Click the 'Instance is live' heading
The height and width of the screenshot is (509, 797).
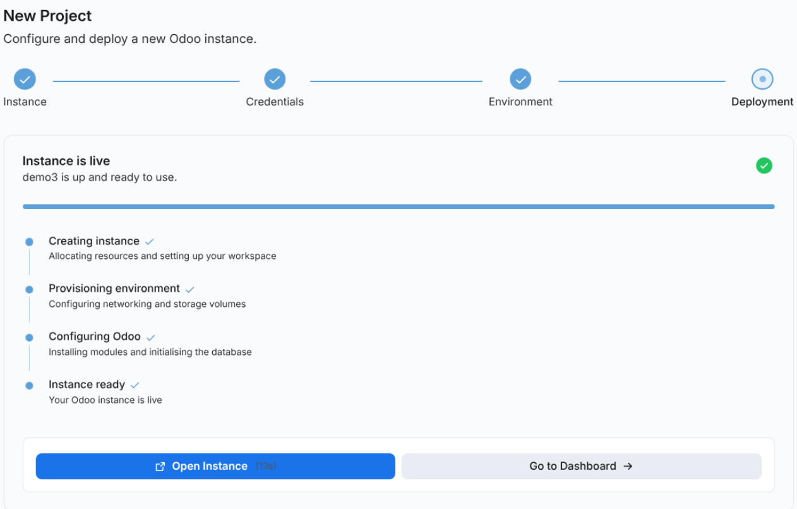coord(66,161)
